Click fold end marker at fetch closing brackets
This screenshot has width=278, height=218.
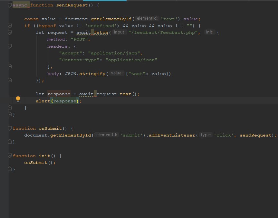(x=10, y=80)
